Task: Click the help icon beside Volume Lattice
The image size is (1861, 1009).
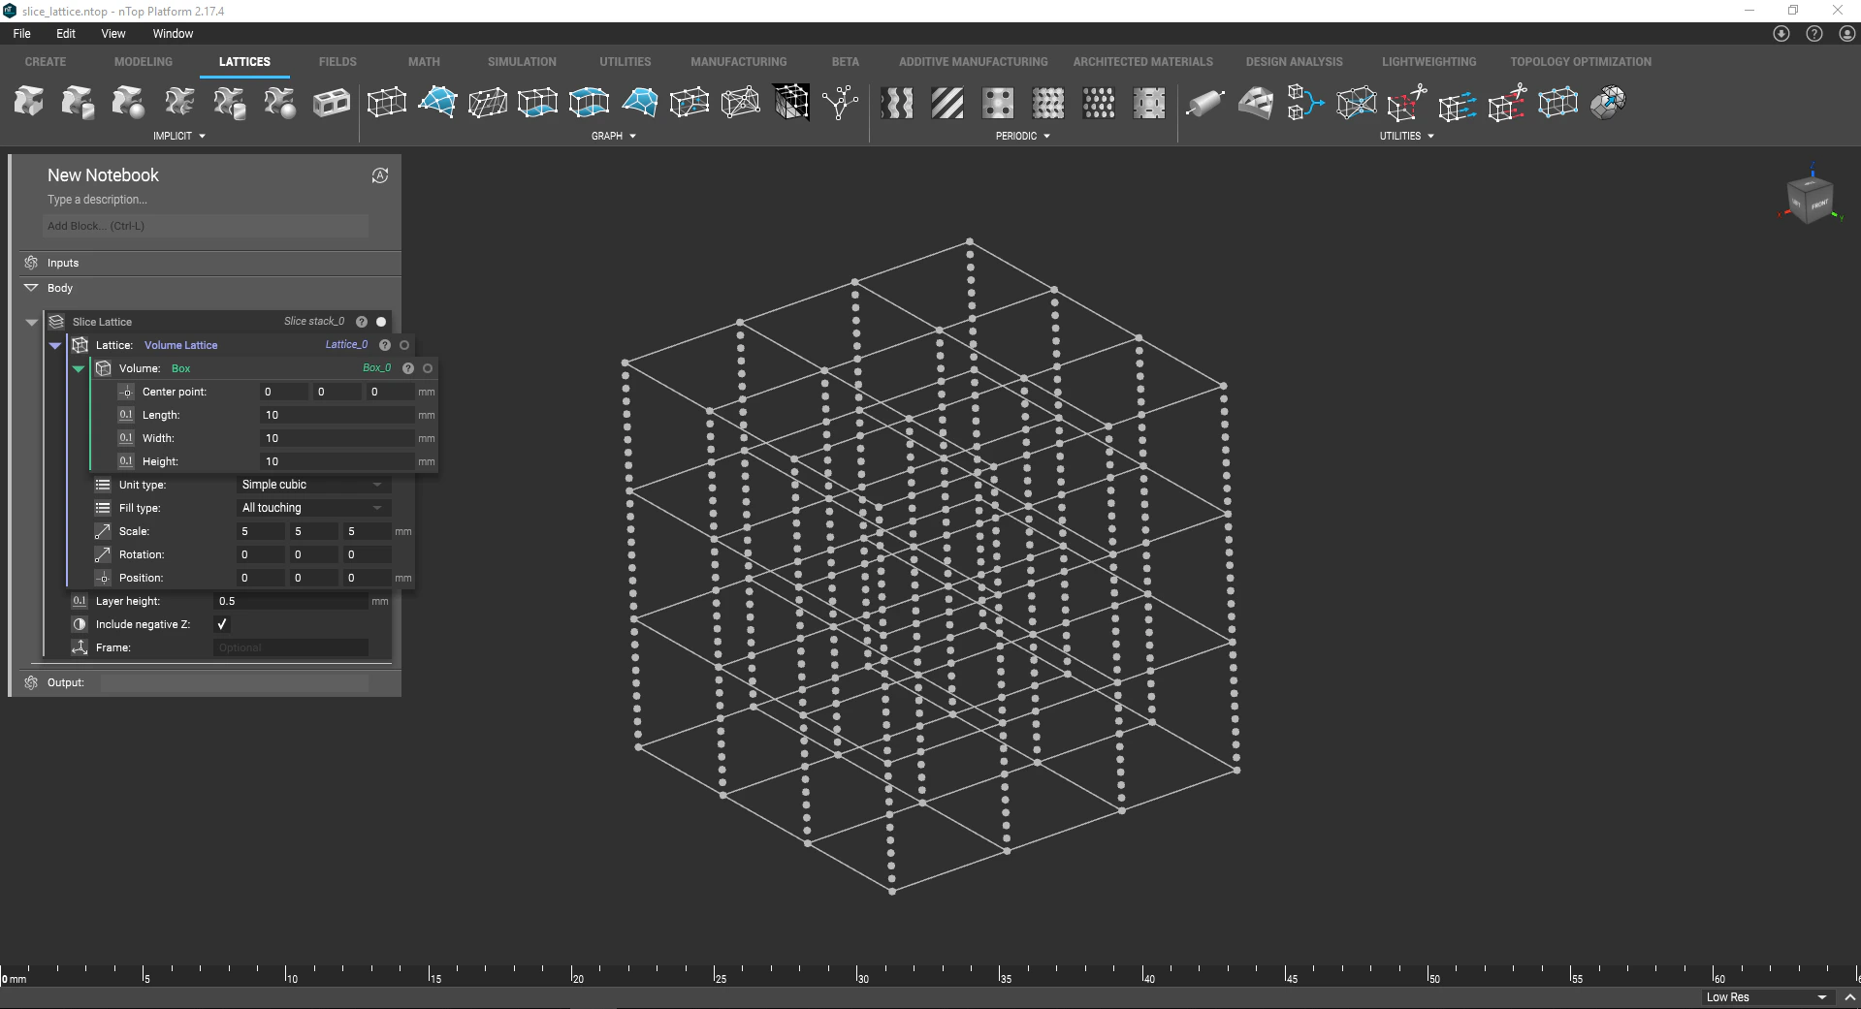Action: point(384,344)
